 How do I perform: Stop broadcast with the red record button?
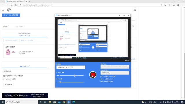coord(93,75)
